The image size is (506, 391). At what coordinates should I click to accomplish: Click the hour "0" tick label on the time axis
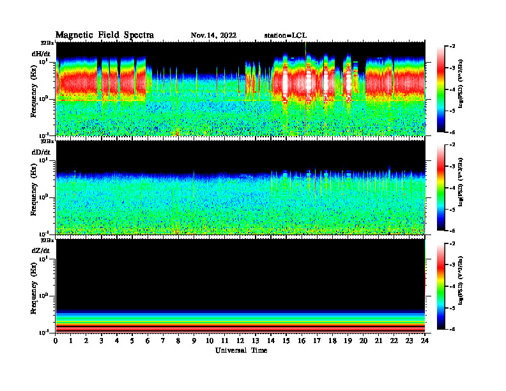(x=56, y=341)
